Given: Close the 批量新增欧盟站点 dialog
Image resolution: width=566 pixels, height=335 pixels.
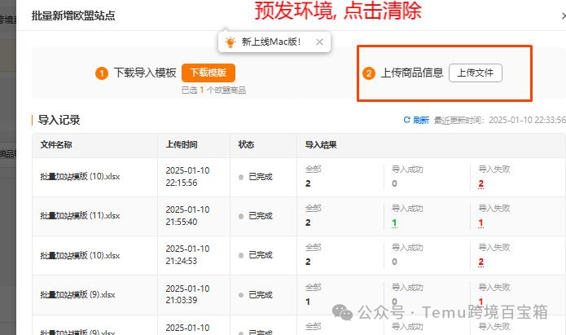Looking at the screenshot, I should pos(563,16).
